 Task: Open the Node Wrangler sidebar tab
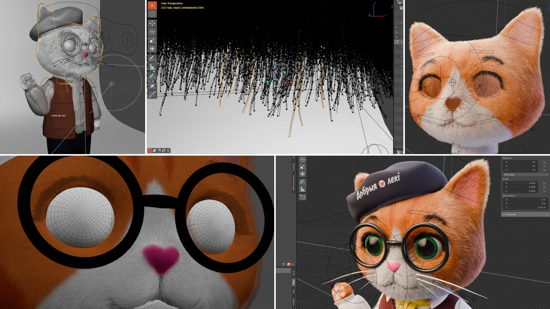pyautogui.click(x=294, y=183)
